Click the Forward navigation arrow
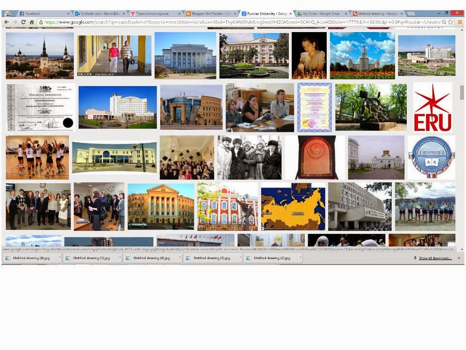The image size is (466, 350). [15, 22]
